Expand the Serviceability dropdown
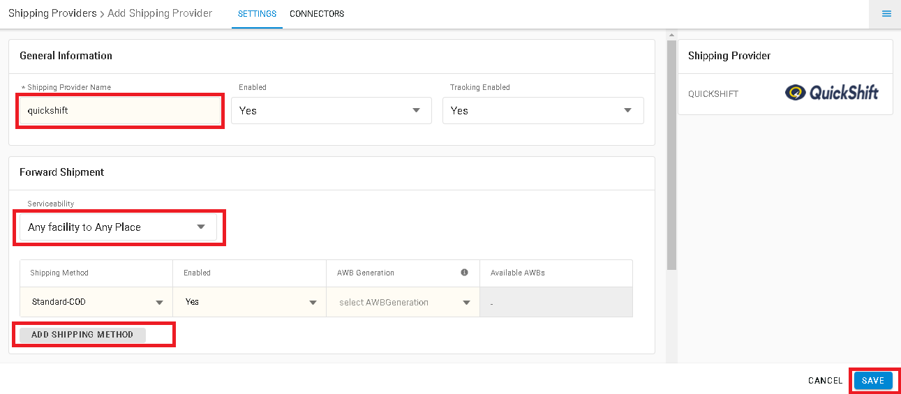901x394 pixels. [x=118, y=227]
